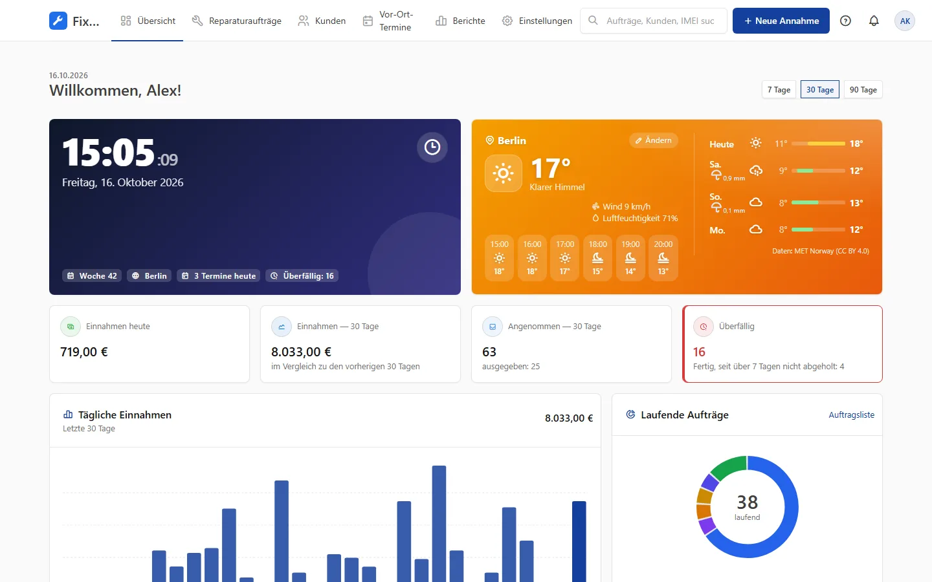Open the Einstellungen tab
932x582 pixels.
coord(537,21)
